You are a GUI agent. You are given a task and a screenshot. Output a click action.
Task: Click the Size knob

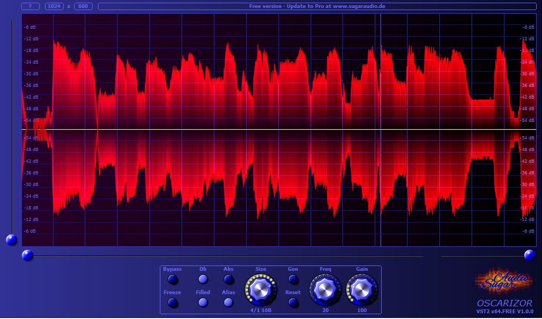[261, 290]
